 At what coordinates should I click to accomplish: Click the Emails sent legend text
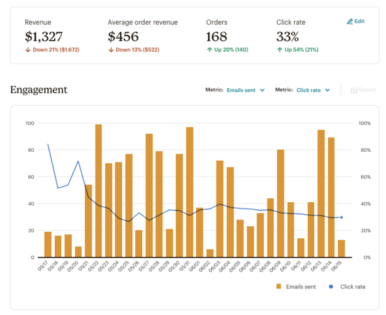point(301,287)
